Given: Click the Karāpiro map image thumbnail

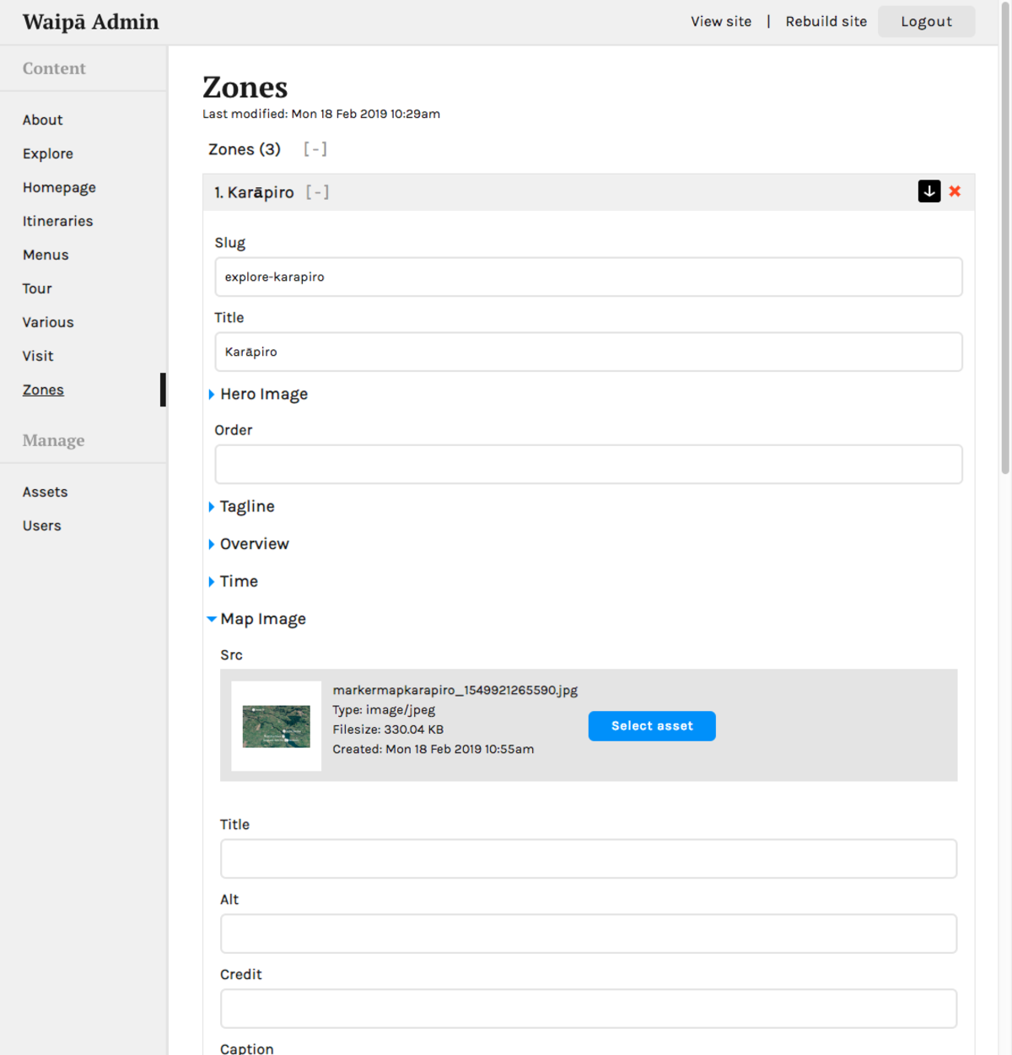Looking at the screenshot, I should coord(277,726).
